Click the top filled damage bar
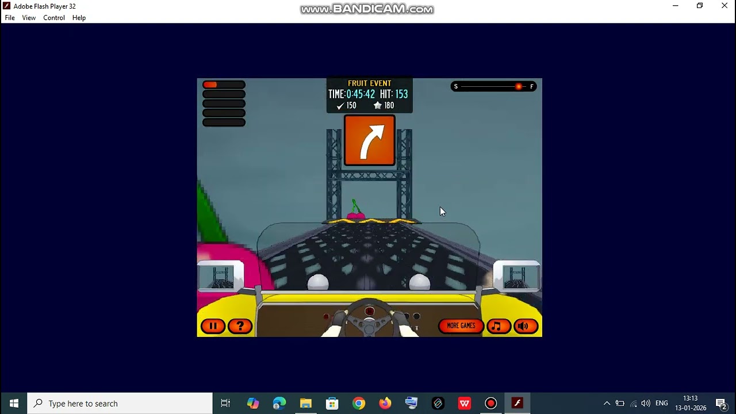This screenshot has width=736, height=414. click(224, 85)
